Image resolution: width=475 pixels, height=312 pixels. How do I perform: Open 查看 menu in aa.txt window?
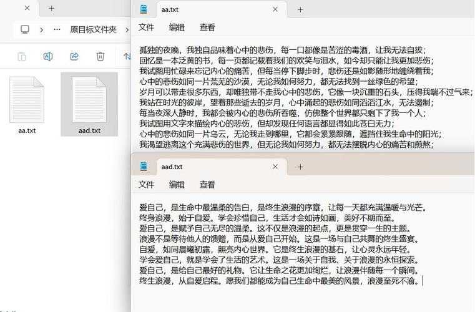pyautogui.click(x=207, y=27)
